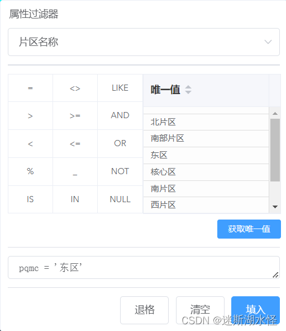The width and height of the screenshot is (286, 331).
Task: Select 核心区 in unique values
Action: pos(206,172)
